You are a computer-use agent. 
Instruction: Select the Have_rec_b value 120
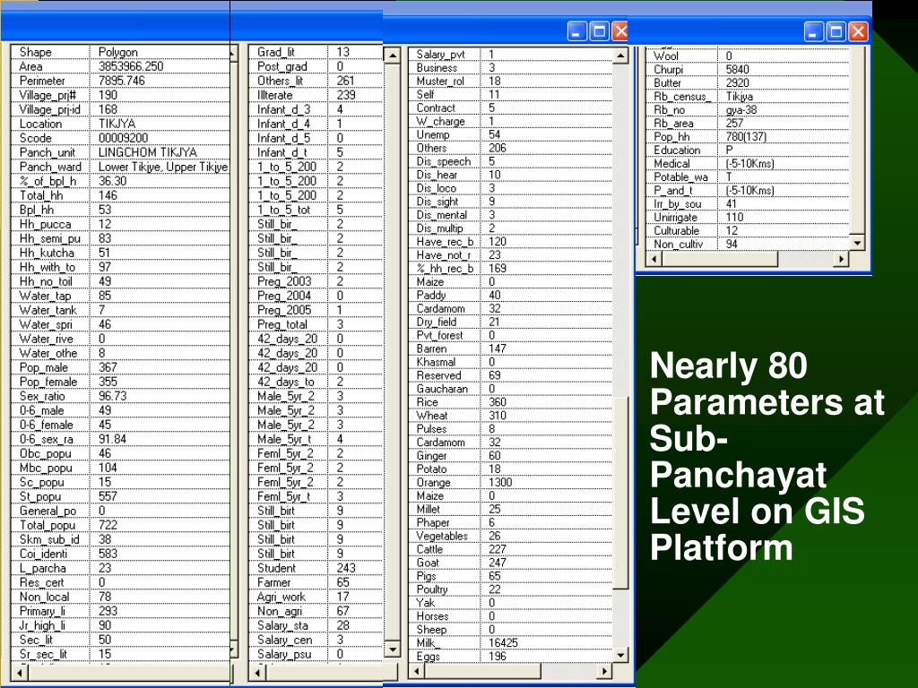[498, 242]
